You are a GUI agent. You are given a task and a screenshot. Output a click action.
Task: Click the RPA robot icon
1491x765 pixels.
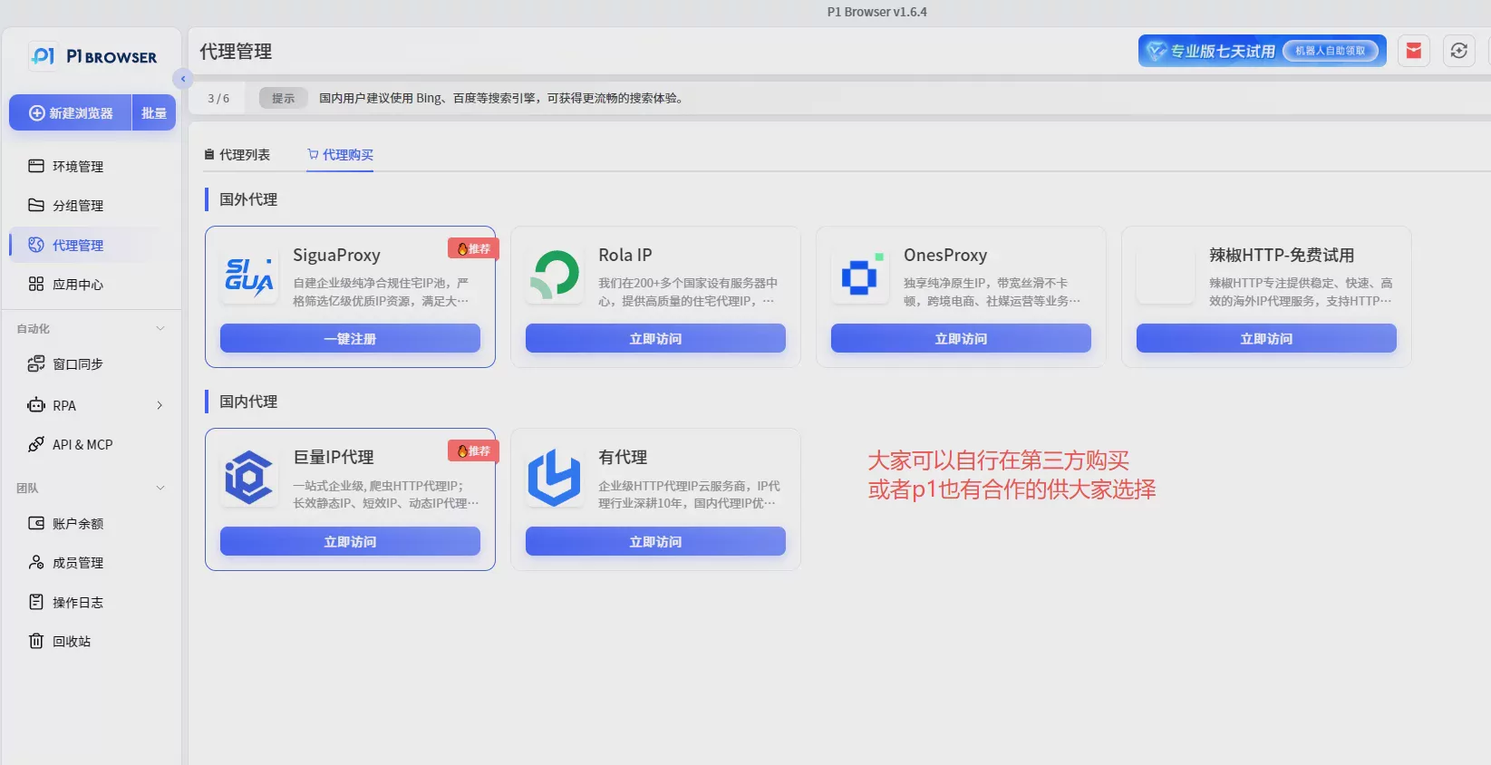click(36, 405)
